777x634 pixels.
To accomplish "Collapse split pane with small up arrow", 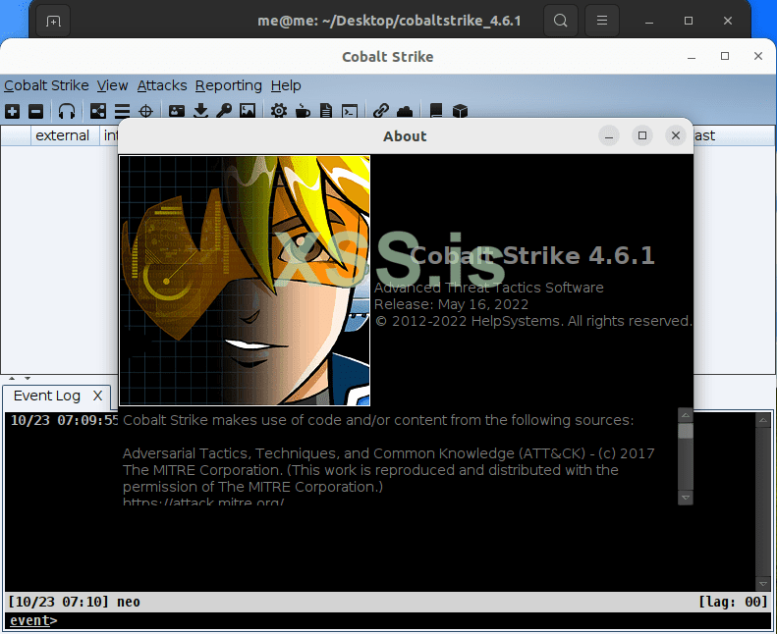I will click(12, 378).
